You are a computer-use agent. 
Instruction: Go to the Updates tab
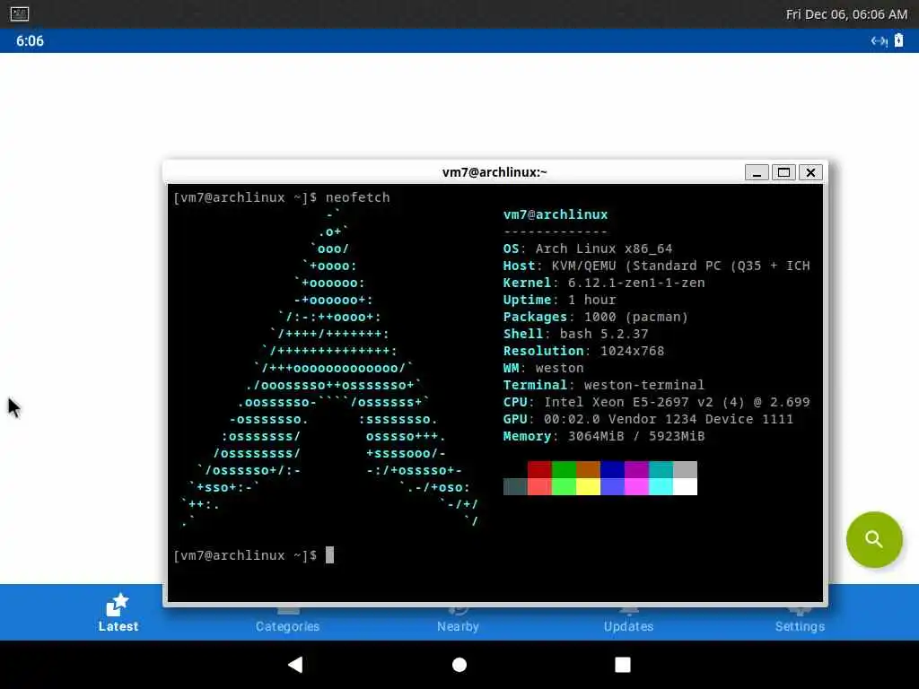point(628,620)
